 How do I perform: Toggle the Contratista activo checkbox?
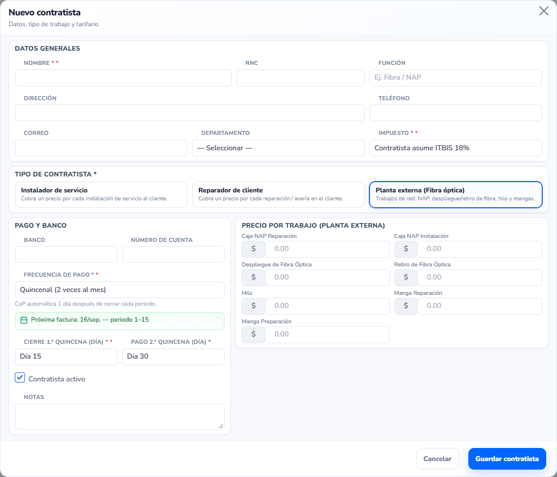click(20, 377)
